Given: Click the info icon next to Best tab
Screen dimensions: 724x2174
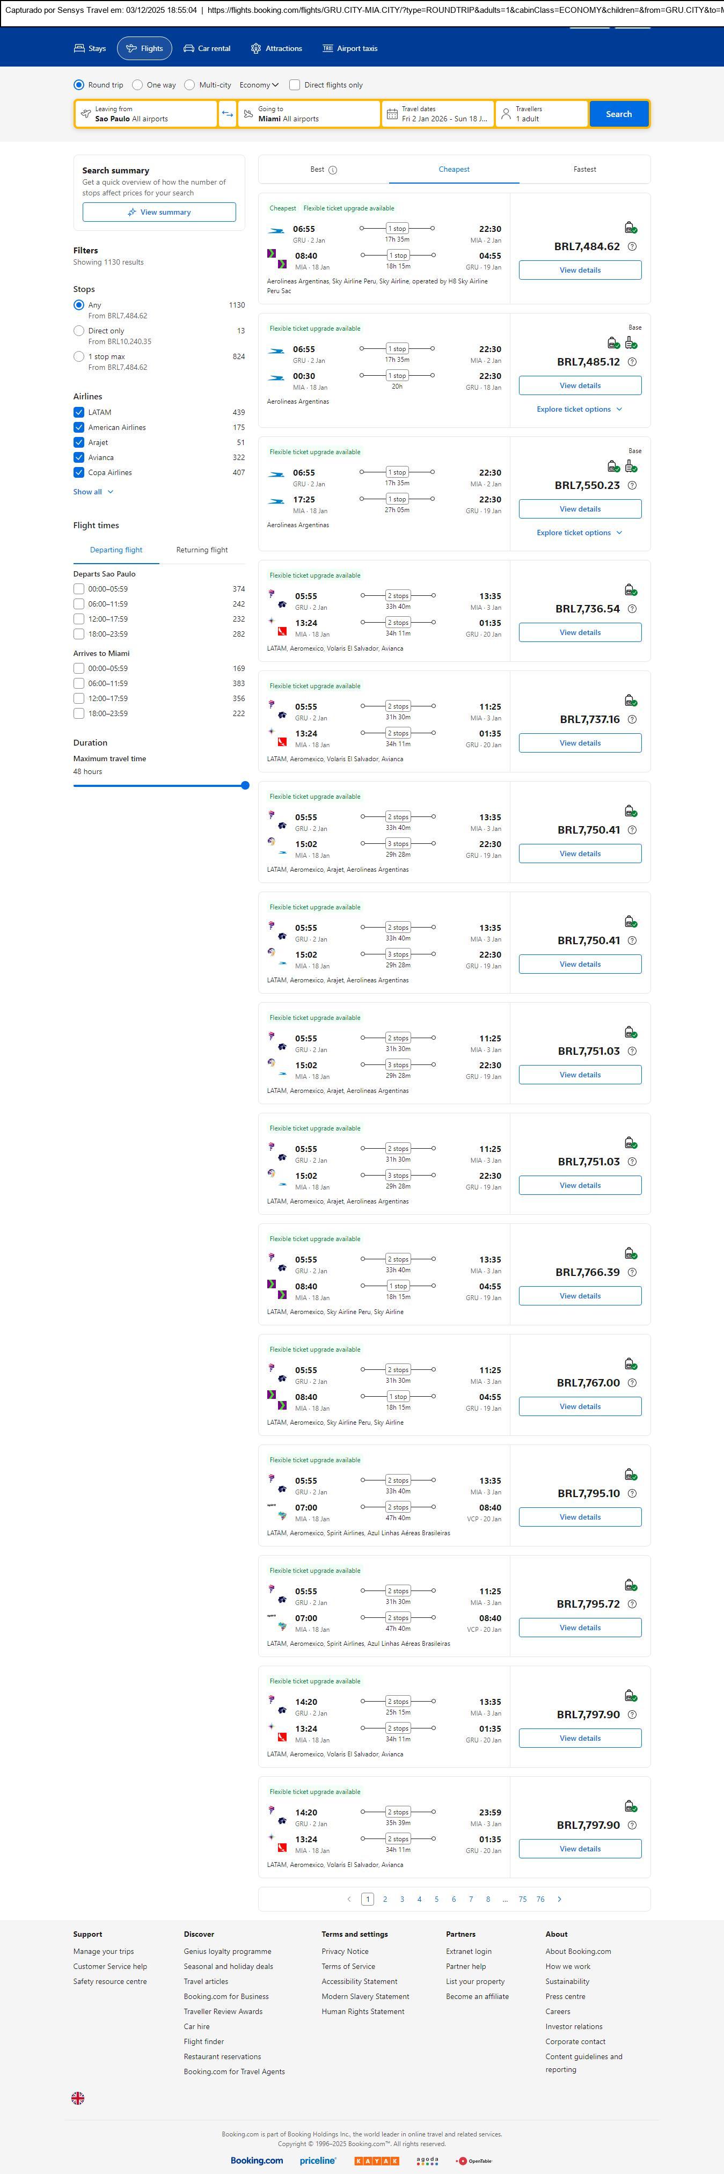Looking at the screenshot, I should click(333, 170).
